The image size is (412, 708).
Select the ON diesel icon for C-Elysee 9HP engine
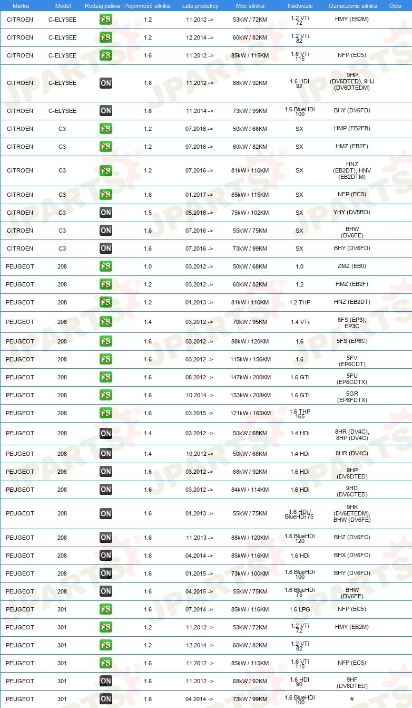(106, 83)
